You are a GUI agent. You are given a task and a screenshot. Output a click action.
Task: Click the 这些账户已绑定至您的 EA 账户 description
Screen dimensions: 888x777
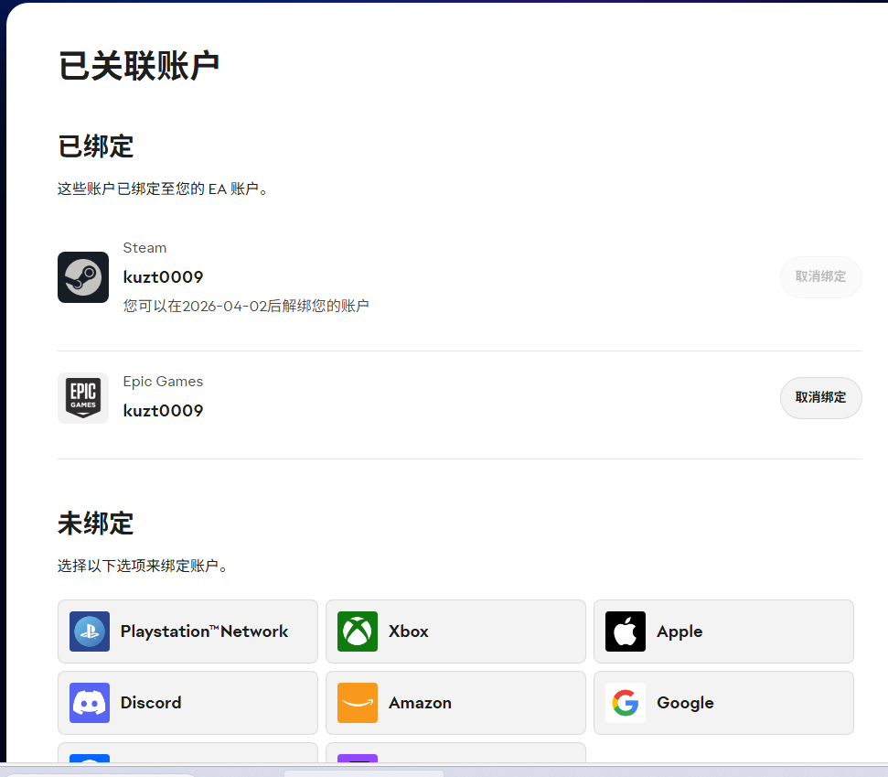pos(163,189)
